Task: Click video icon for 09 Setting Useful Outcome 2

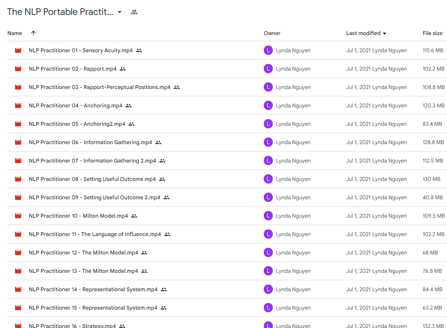Action: (18, 198)
